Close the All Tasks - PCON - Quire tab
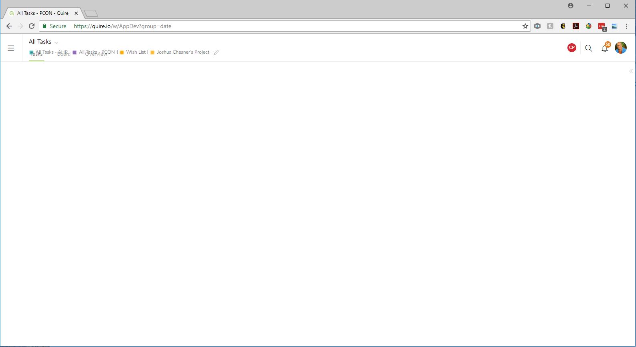636x347 pixels. coord(76,13)
